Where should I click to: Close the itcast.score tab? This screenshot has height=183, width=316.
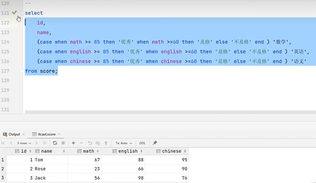tap(59, 134)
